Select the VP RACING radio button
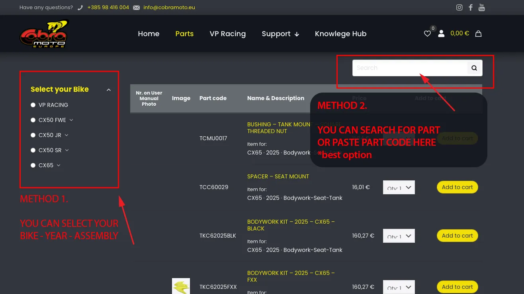Viewport: 524px width, 294px height. click(x=33, y=105)
